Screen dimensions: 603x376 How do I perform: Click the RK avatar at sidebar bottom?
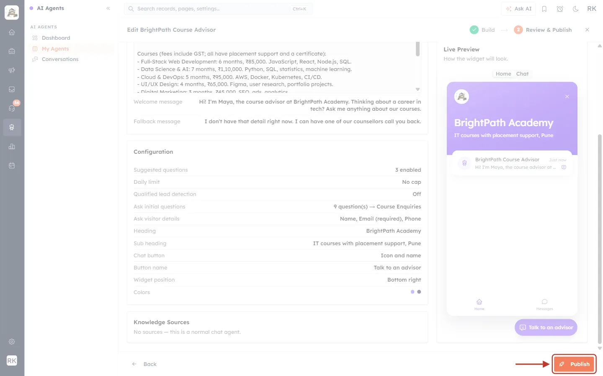(x=12, y=361)
